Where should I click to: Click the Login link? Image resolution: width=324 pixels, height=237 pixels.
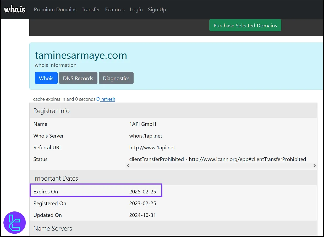[x=136, y=9]
